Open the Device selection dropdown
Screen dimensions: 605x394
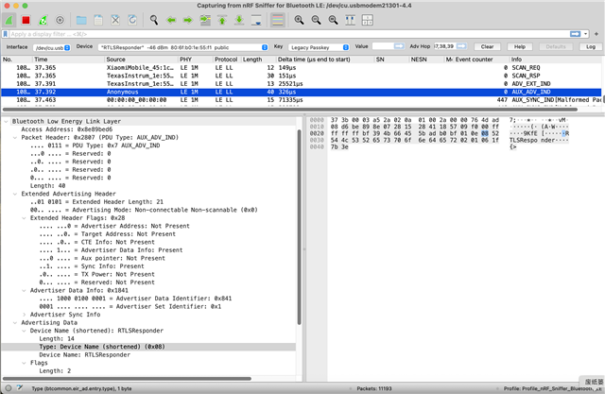(180, 46)
